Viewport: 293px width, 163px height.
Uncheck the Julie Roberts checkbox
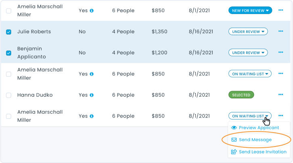click(x=8, y=32)
